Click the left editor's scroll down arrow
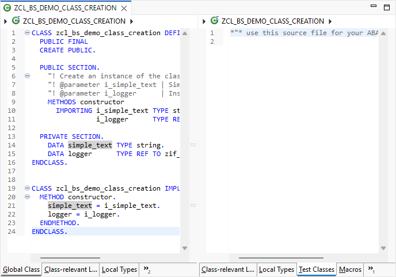 [x=185, y=248]
